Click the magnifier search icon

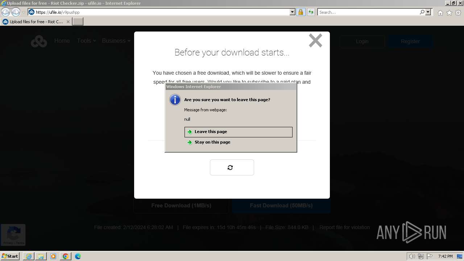coord(422,12)
